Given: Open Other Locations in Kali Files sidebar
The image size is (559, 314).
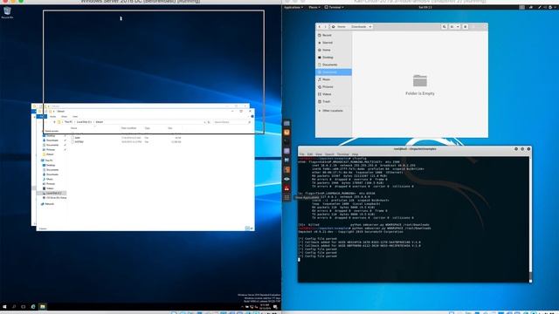Looking at the screenshot, I should 334,111.
